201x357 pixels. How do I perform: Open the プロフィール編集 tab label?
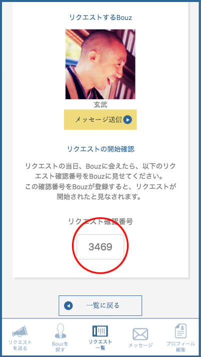click(180, 346)
